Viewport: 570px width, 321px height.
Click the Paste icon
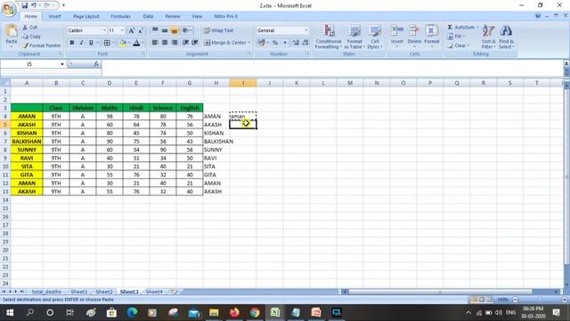pos(12,32)
